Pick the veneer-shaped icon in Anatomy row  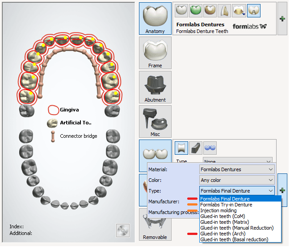tap(226, 10)
